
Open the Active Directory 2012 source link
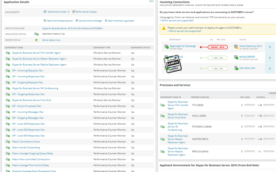(250, 46)
